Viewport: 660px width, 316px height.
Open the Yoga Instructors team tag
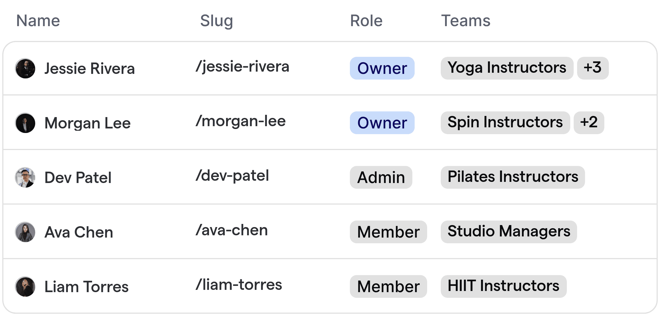point(507,68)
